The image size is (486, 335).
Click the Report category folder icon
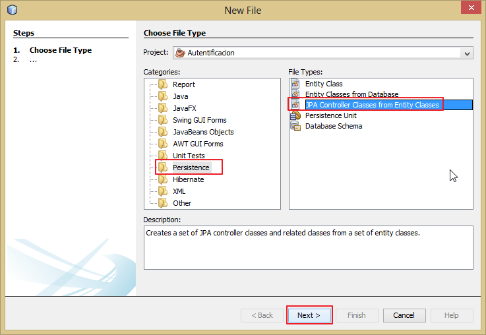click(163, 84)
